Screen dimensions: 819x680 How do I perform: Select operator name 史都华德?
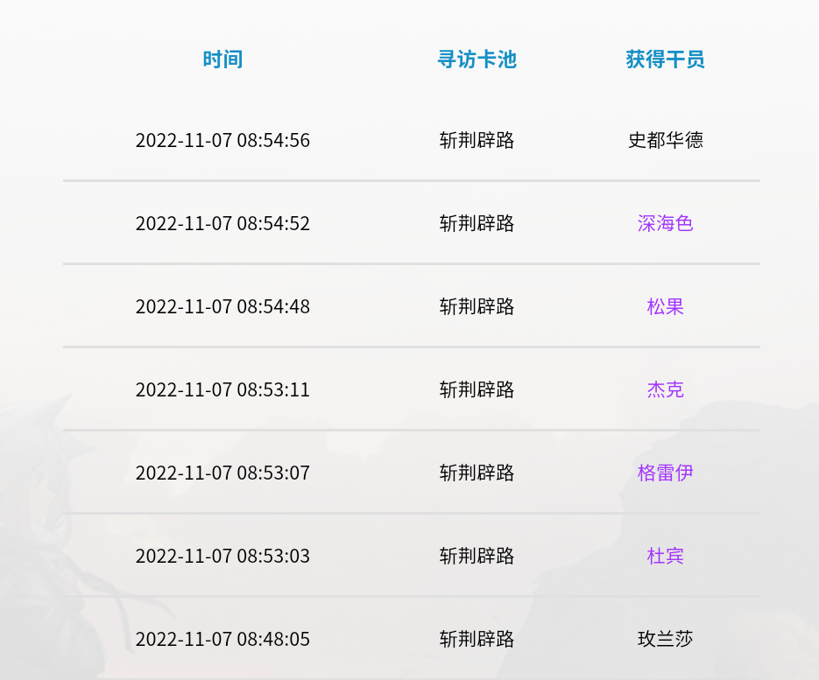pos(665,140)
